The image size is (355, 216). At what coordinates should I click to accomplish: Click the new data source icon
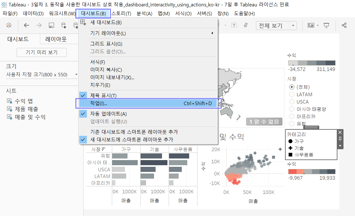tap(64, 25)
